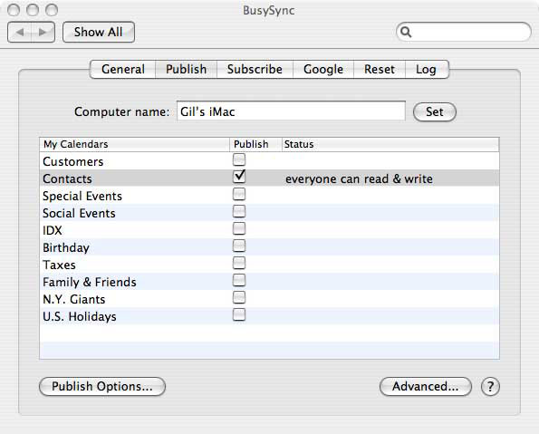Select the Family & Friends calendar name
The width and height of the screenshot is (539, 434).
90,283
